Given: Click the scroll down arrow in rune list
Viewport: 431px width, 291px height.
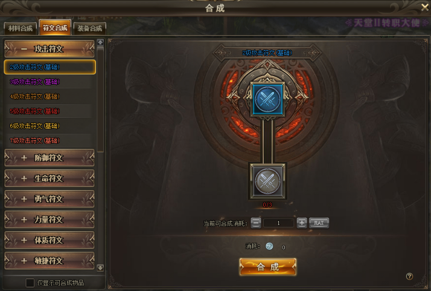Looking at the screenshot, I should (x=100, y=267).
